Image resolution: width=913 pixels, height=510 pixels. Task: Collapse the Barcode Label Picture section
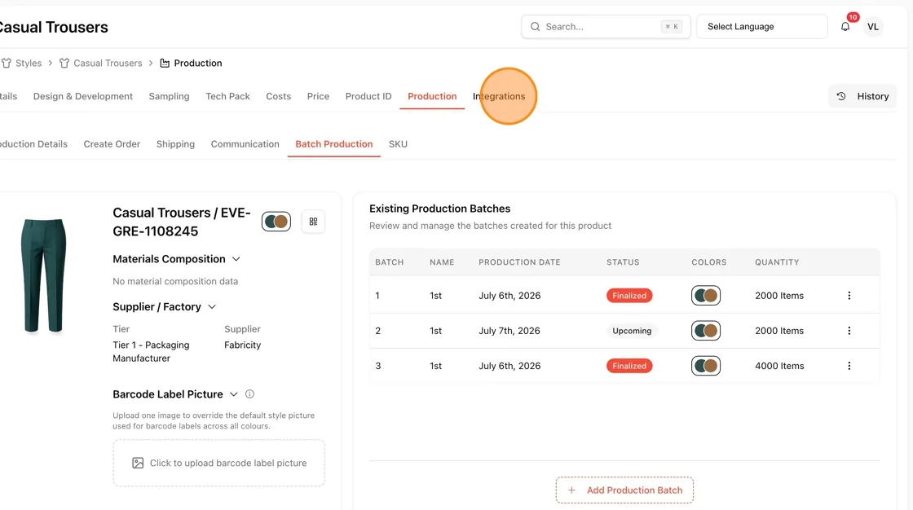[x=233, y=394]
